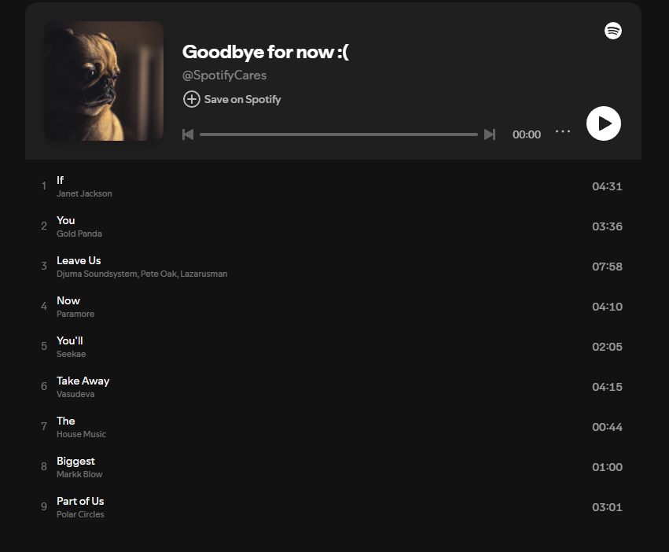Select track number 3 in list
The height and width of the screenshot is (552, 669).
coord(44,267)
